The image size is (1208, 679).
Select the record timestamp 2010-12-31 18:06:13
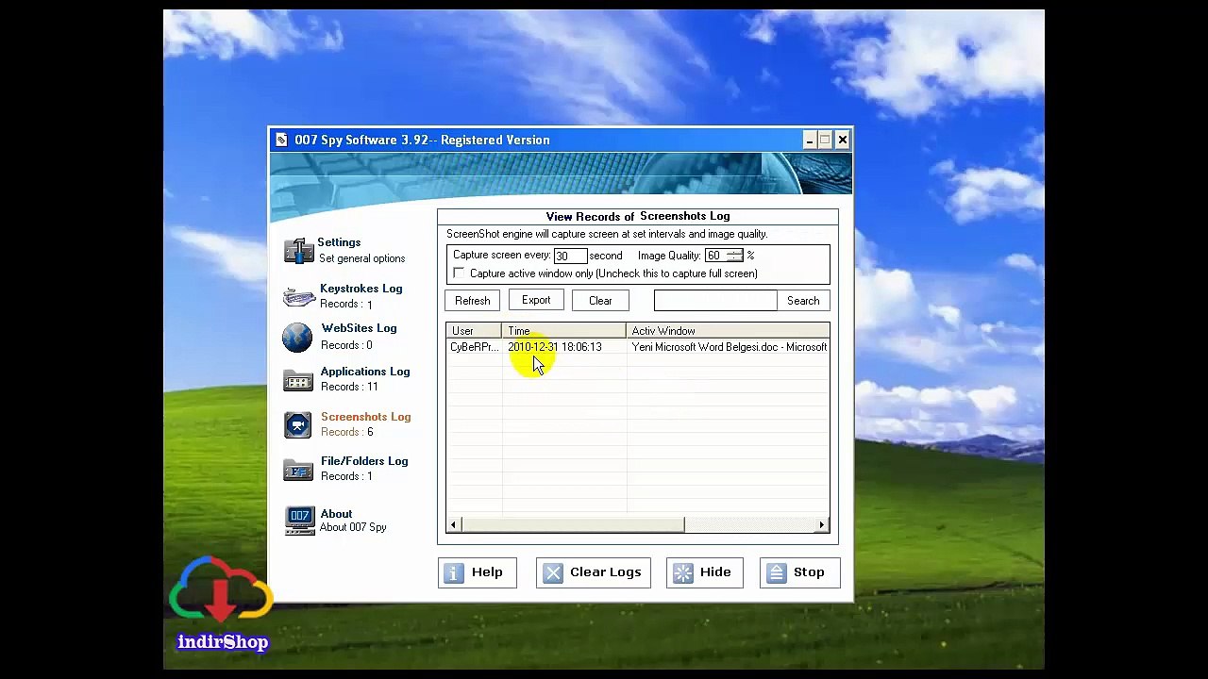(555, 347)
